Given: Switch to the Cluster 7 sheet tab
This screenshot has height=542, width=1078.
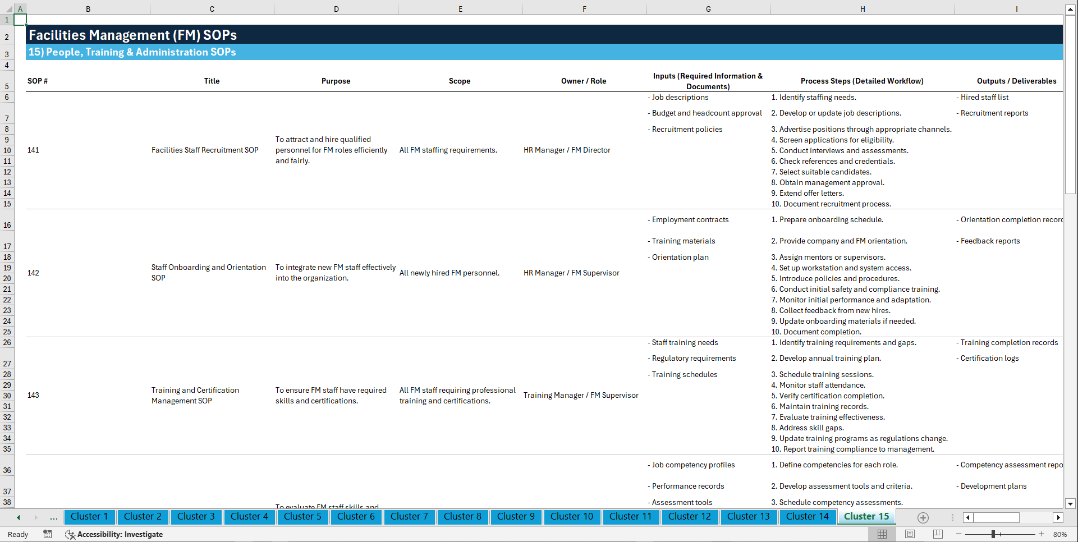Looking at the screenshot, I should pyautogui.click(x=409, y=517).
